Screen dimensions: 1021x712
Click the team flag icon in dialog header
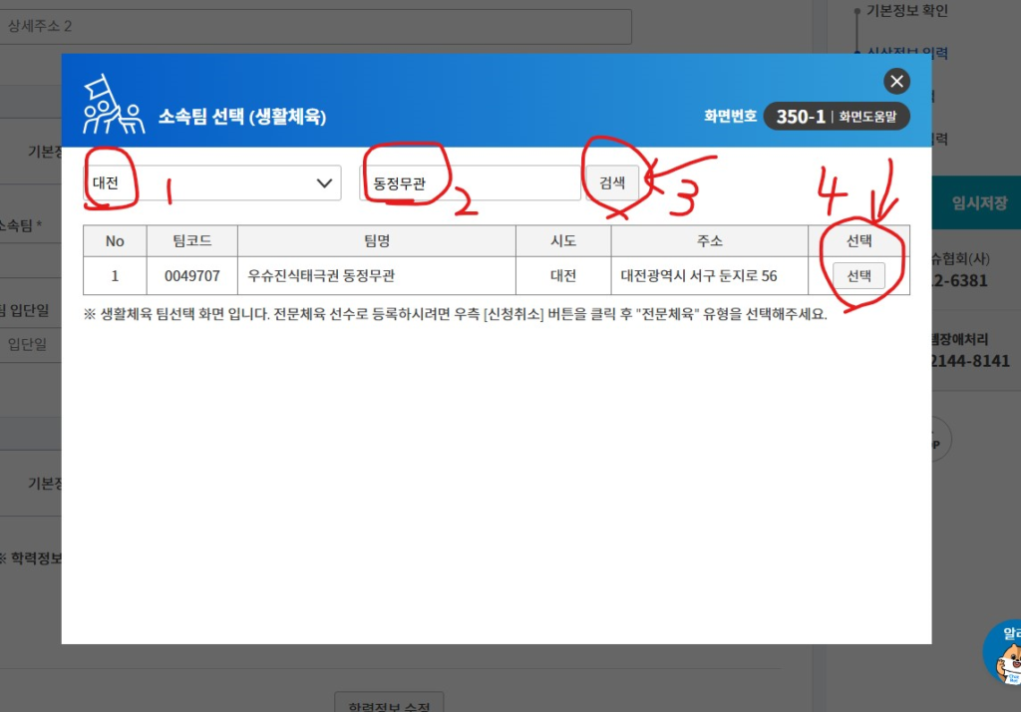click(108, 106)
